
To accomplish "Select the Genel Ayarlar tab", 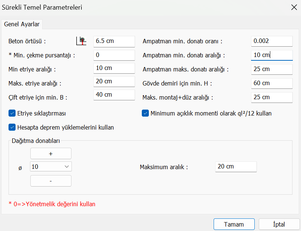I will pyautogui.click(x=22, y=24).
